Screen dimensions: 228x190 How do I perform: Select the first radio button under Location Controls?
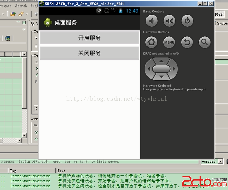coord(36,132)
